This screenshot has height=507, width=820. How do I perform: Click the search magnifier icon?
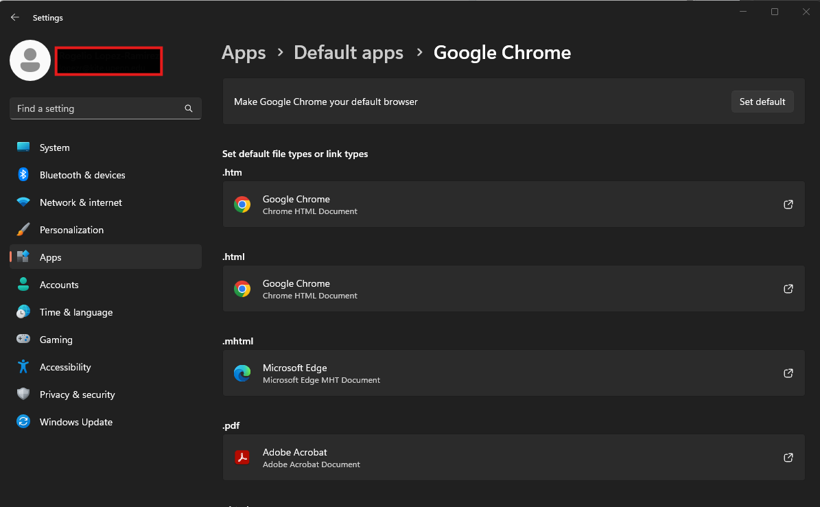coord(188,108)
